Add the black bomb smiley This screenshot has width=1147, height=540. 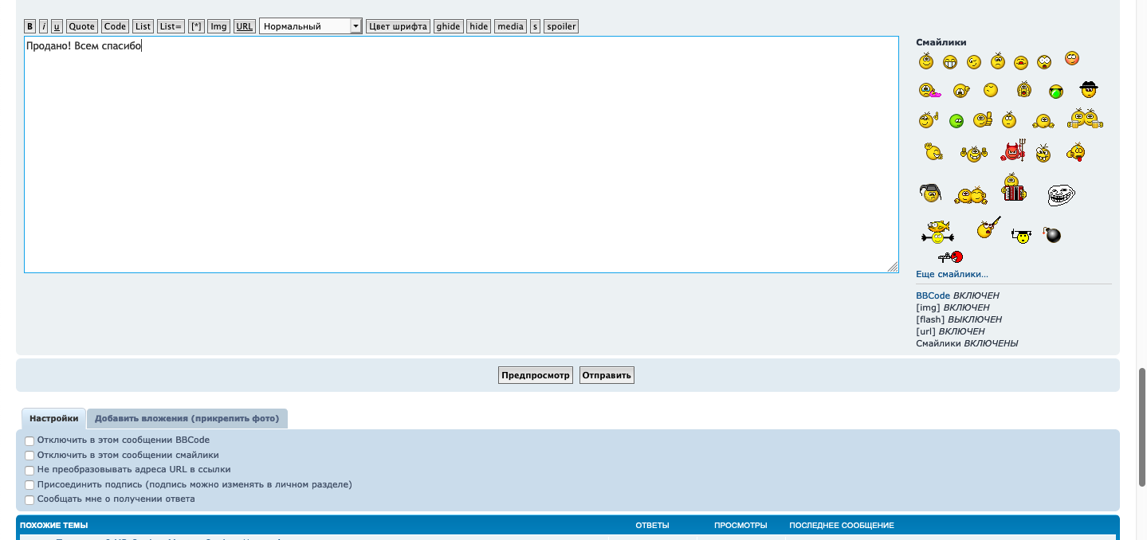pos(1052,234)
